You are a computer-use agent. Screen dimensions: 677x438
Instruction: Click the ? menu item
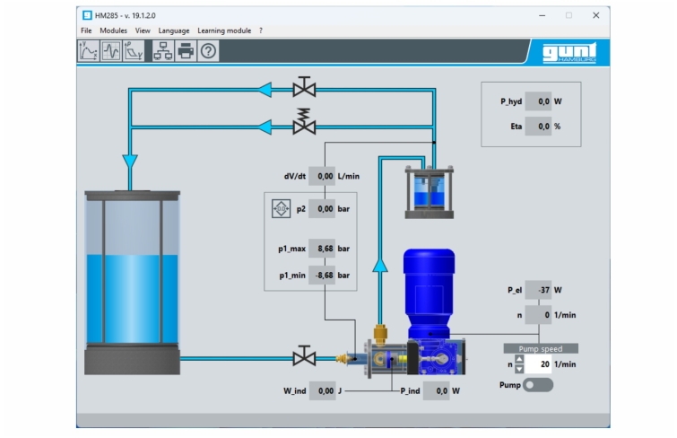(261, 31)
